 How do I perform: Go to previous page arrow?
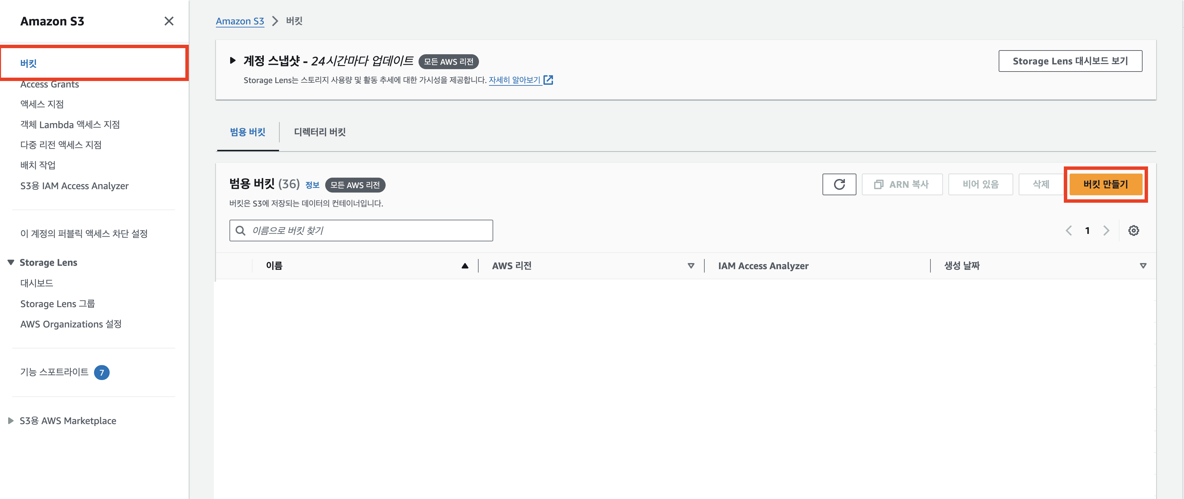[1069, 231]
